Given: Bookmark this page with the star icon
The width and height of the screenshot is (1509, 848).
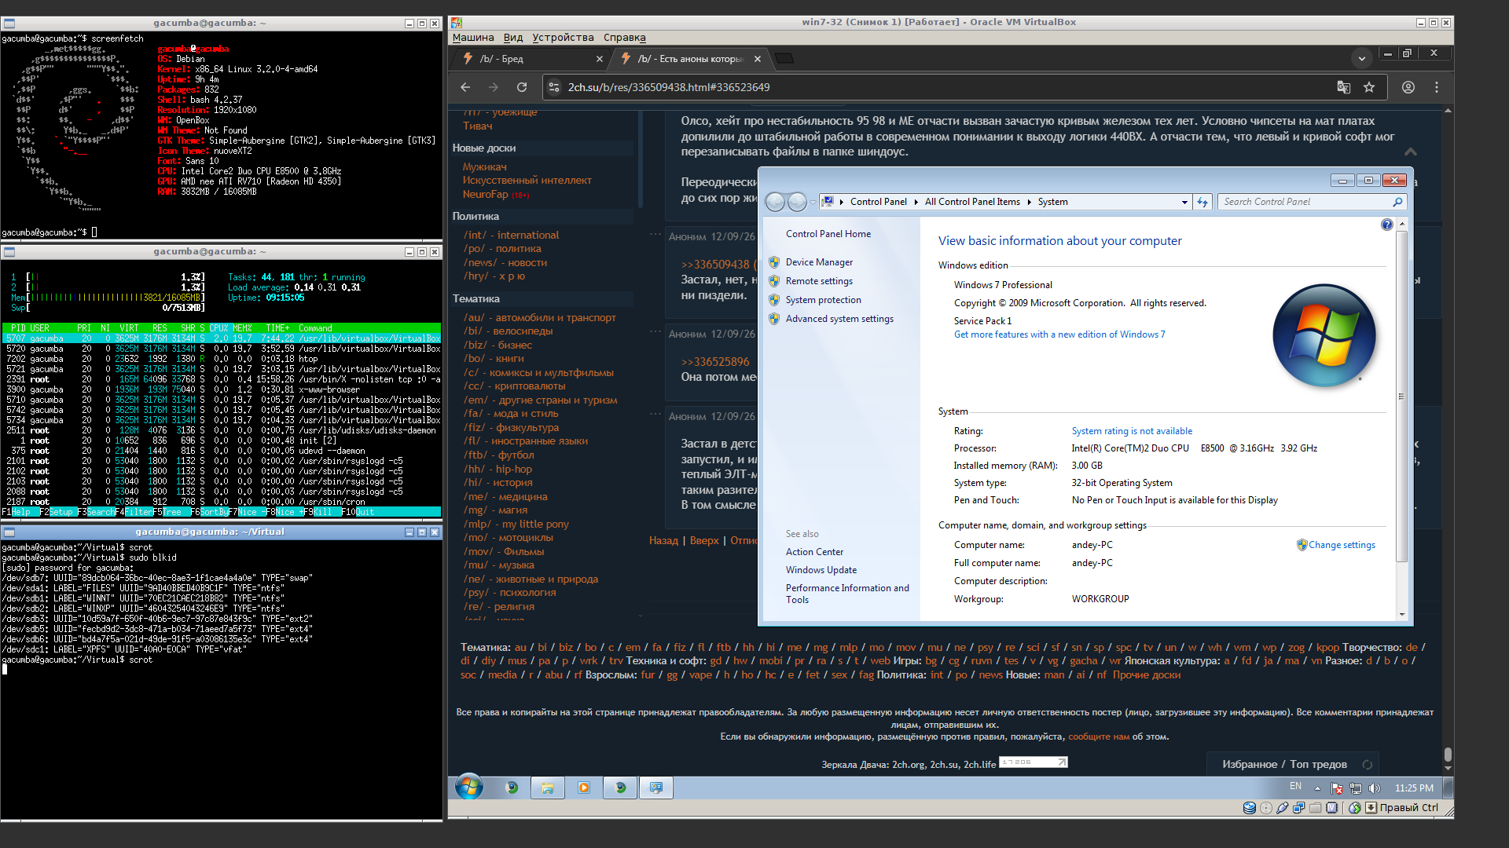Looking at the screenshot, I should tap(1369, 87).
